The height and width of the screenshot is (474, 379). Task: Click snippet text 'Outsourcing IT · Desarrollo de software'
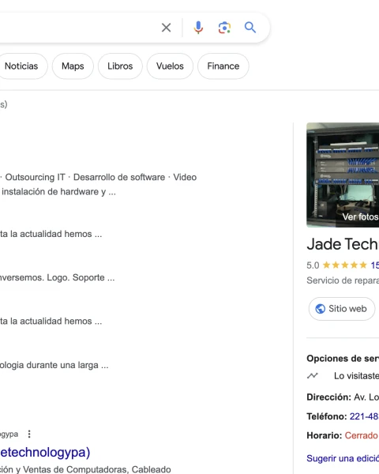tap(85, 177)
